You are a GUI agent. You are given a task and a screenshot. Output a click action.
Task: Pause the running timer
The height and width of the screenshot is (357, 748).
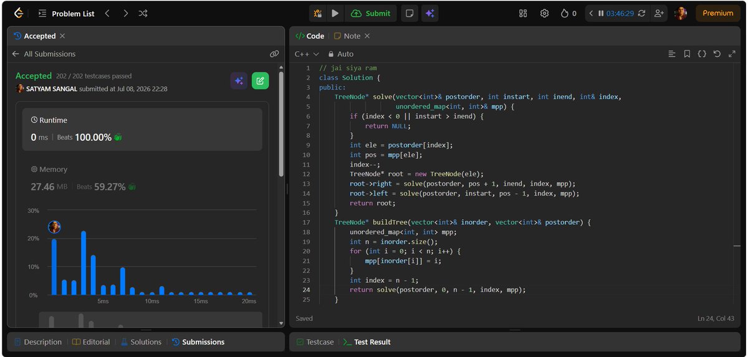point(601,13)
